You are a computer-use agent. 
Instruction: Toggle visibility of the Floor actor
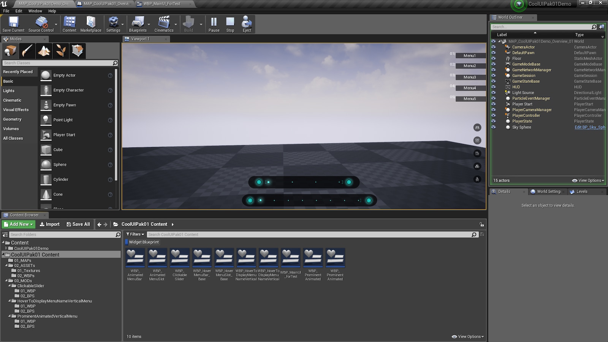pos(493,59)
